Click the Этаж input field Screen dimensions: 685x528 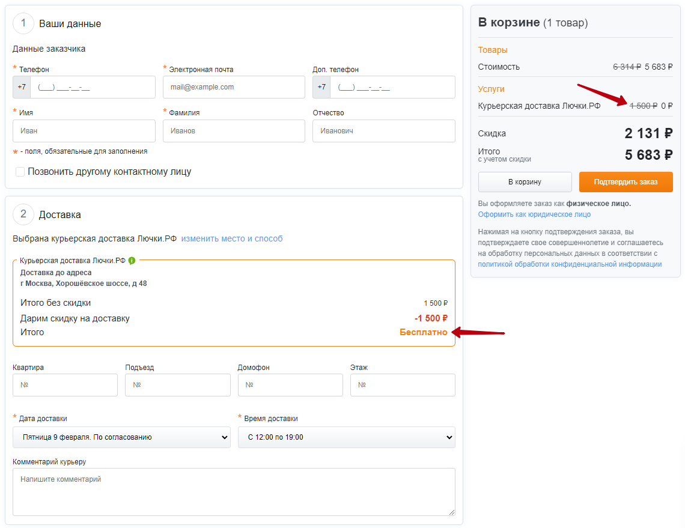coord(403,385)
